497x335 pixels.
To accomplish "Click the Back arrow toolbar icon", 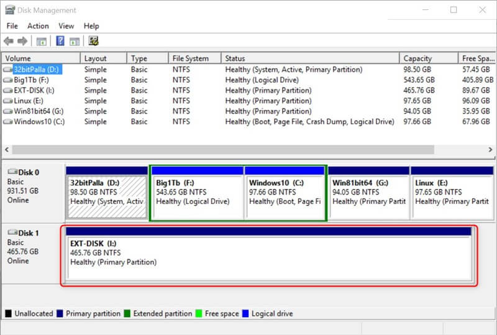I will [8, 41].
